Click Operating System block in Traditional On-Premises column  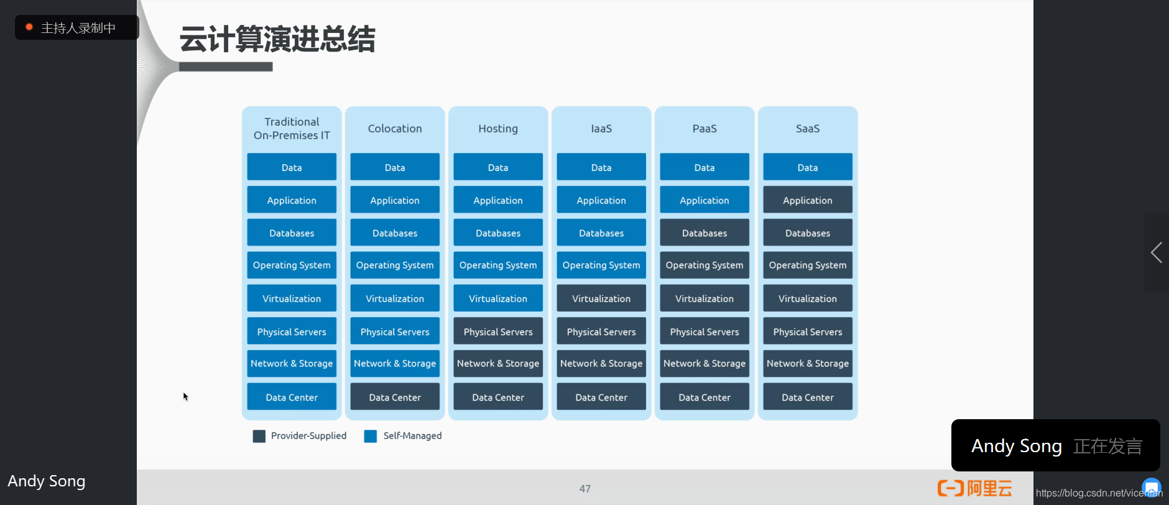point(292,266)
